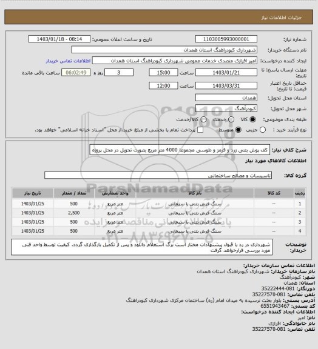Screen dimensions: 318x349
Task: Click the price validity date 1403/03/31
Action: 226,85
